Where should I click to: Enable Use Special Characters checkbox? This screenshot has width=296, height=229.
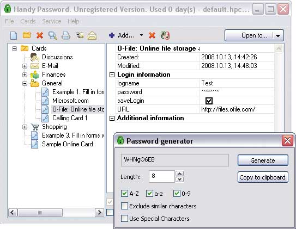tap(124, 219)
